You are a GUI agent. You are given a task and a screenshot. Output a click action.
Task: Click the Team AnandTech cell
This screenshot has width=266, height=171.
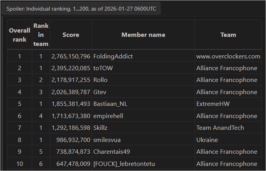[220, 128]
